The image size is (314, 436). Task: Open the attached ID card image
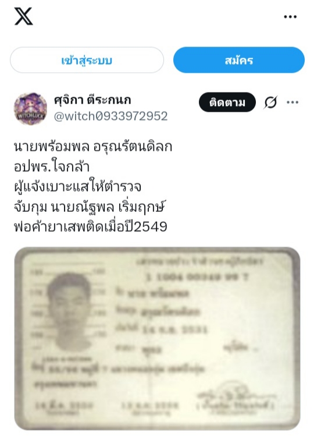click(x=157, y=338)
